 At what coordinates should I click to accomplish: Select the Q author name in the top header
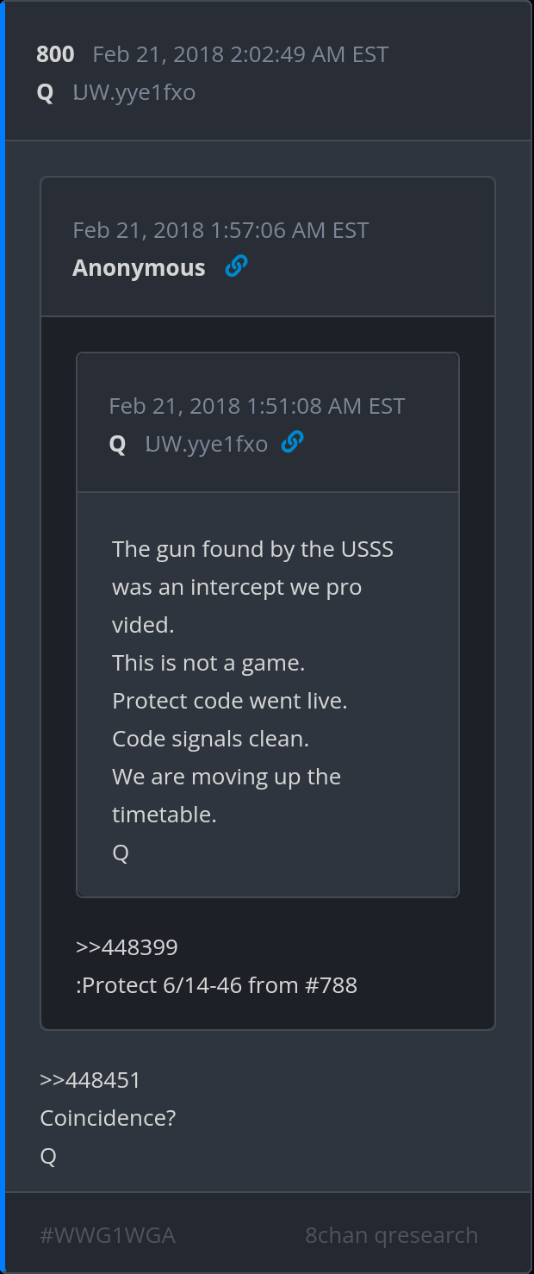pyautogui.click(x=45, y=92)
